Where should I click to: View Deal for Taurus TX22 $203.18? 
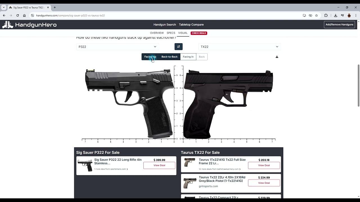[x=264, y=165]
